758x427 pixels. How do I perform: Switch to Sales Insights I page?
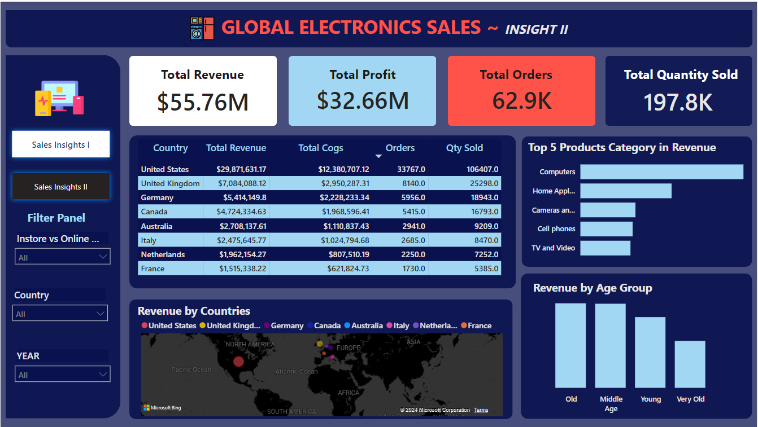(60, 145)
